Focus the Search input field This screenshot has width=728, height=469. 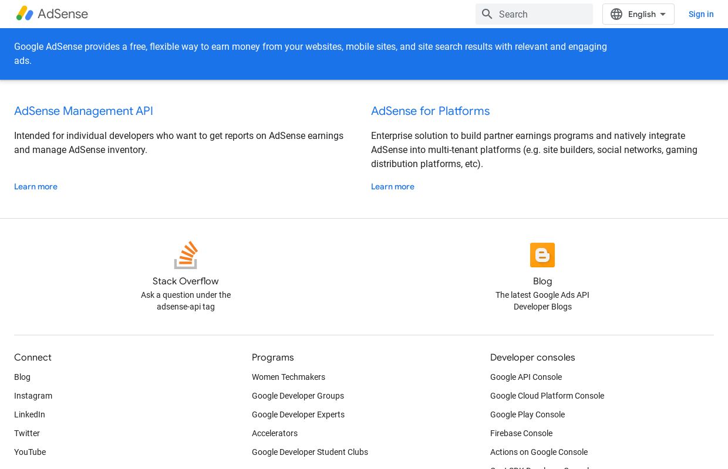[534, 14]
